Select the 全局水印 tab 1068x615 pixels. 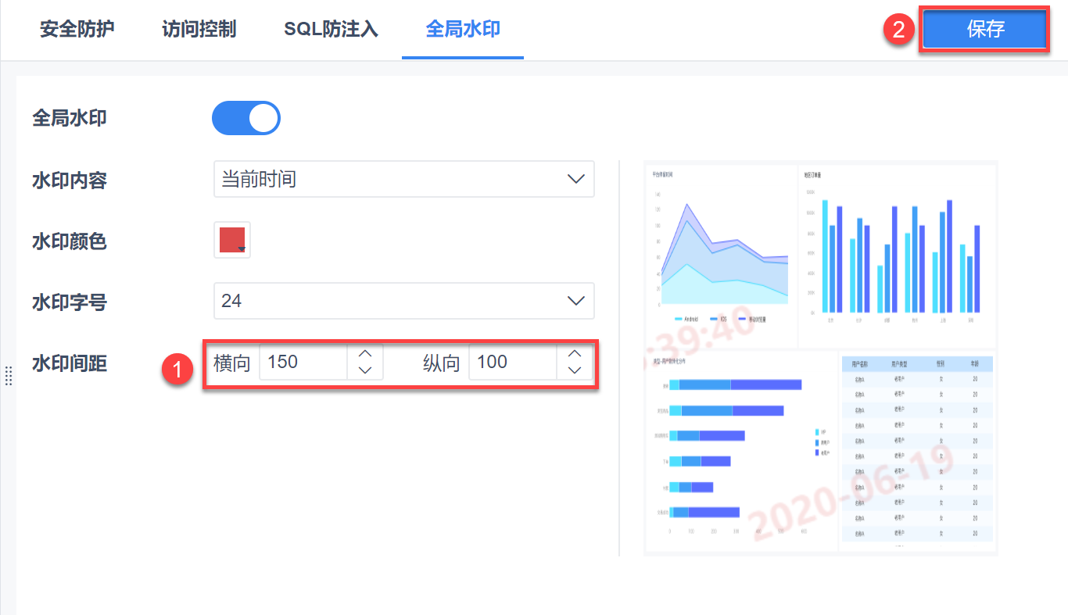(x=463, y=30)
